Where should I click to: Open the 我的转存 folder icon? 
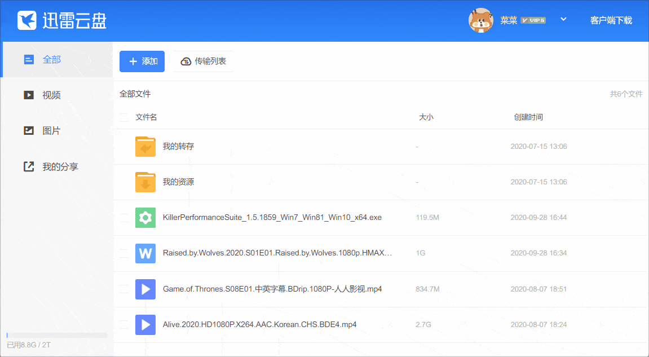coord(145,147)
